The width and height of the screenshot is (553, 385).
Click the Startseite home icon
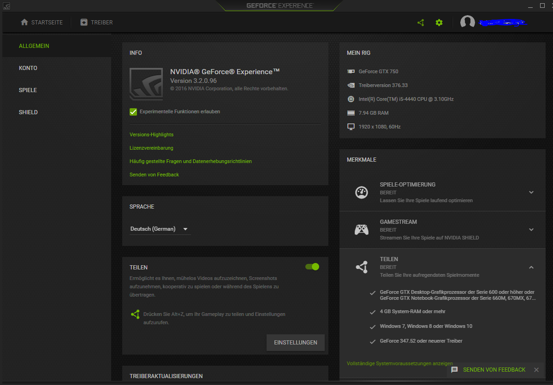[x=24, y=22]
